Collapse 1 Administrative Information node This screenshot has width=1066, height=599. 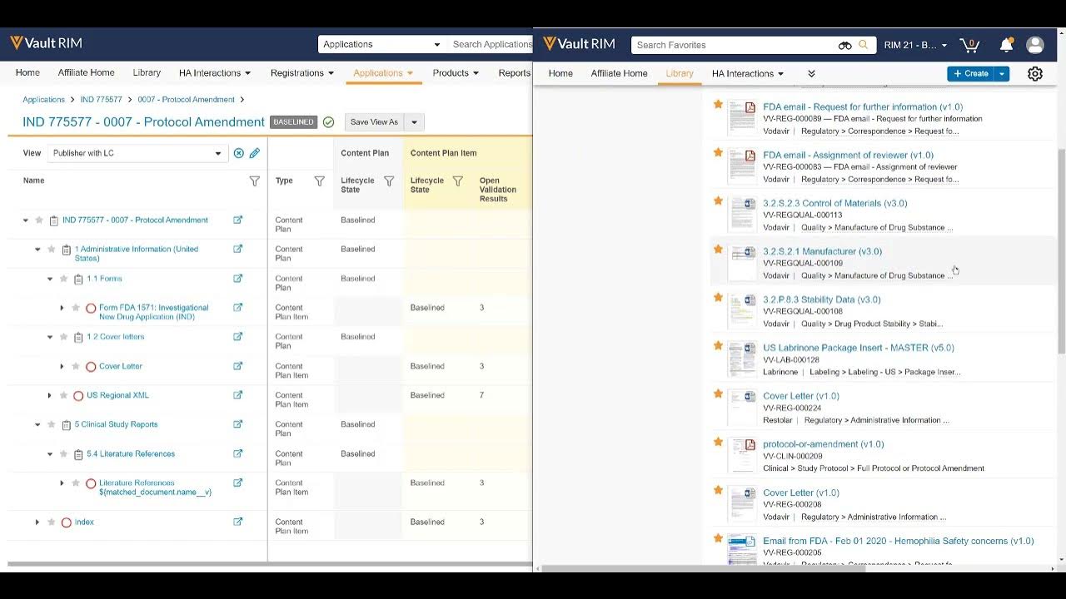click(37, 250)
